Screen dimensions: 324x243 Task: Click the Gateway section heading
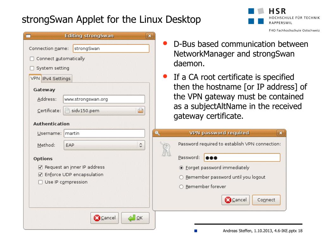point(44,90)
